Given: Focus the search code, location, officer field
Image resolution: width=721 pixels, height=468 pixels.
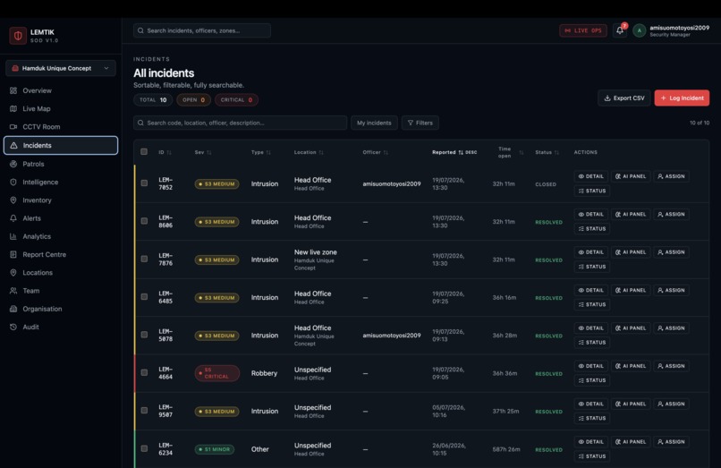Looking at the screenshot, I should [240, 123].
